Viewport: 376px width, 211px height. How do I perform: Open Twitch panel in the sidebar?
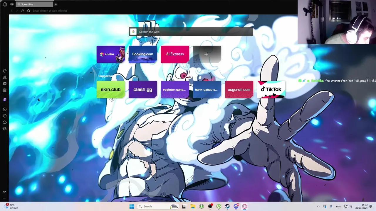coord(5,100)
